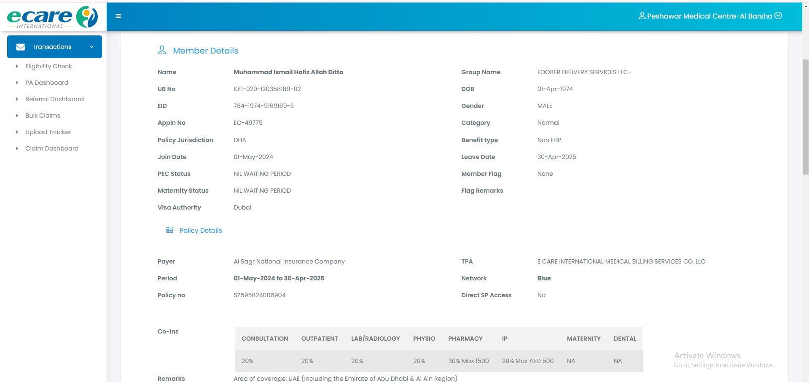
Task: Open Upload Tracker
Action: click(x=48, y=132)
